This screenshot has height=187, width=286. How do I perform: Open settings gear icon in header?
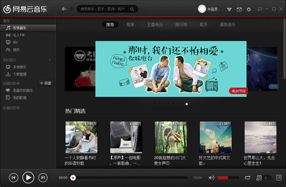[249, 10]
